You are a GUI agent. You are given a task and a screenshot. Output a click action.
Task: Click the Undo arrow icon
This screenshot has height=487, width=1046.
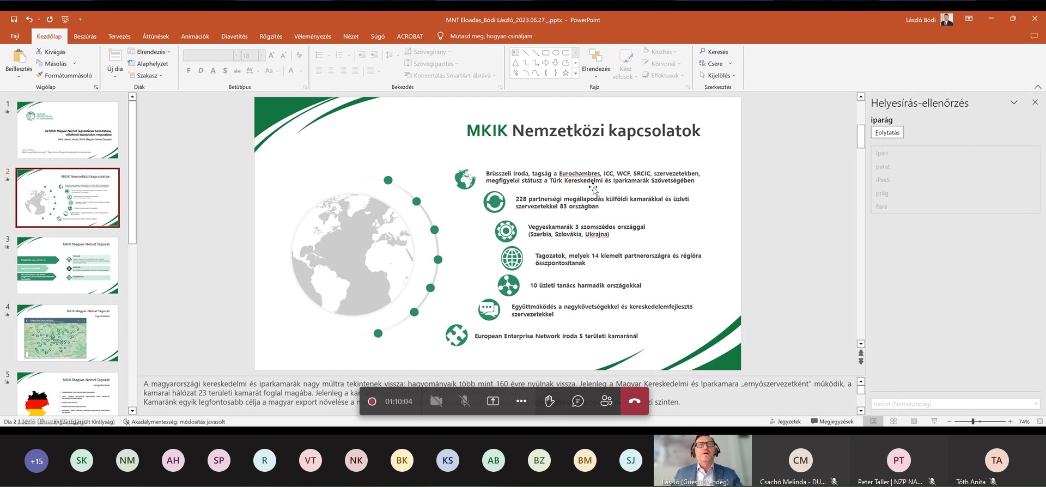tap(29, 19)
